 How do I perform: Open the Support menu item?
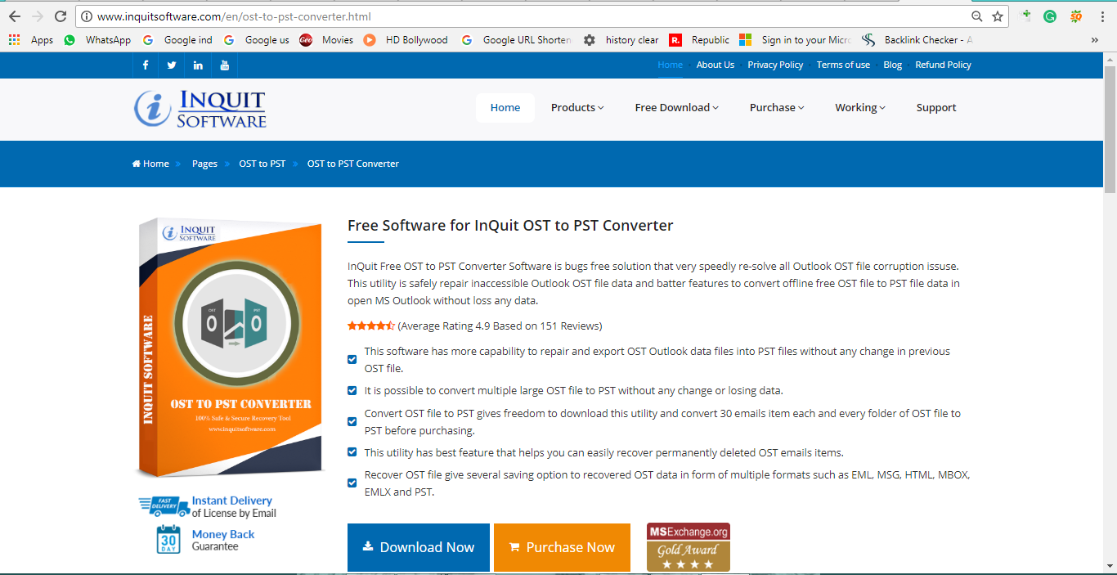coord(936,108)
